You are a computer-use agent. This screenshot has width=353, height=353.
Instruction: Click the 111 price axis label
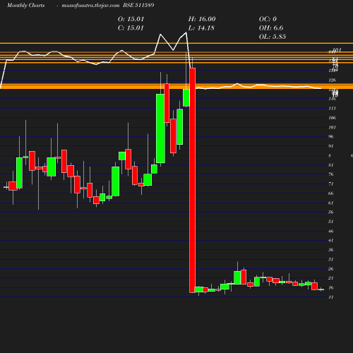332,109
